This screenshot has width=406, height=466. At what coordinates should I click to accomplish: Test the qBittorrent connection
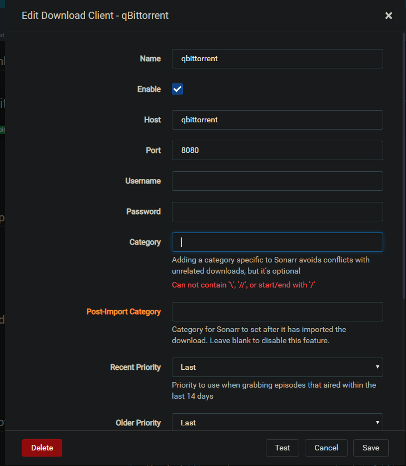(x=283, y=448)
